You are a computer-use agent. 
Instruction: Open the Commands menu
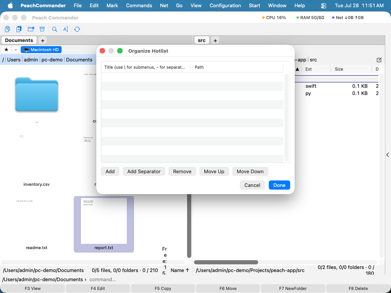139,5
